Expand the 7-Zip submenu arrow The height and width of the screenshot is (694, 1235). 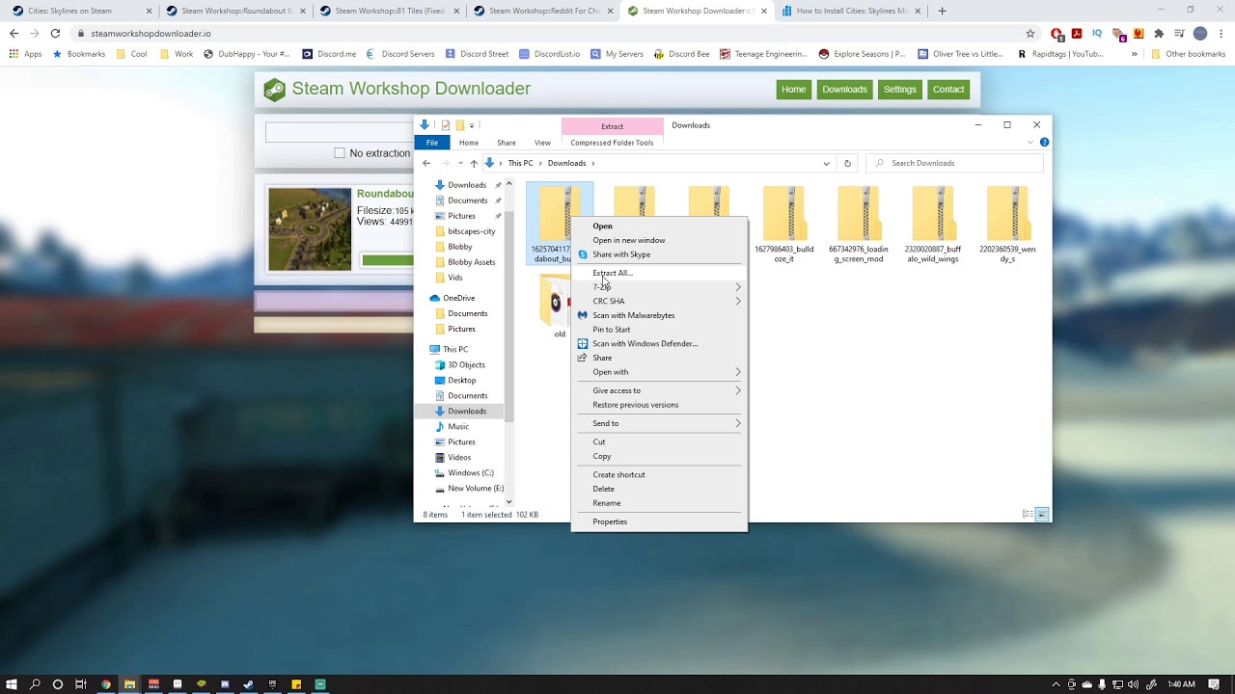click(738, 287)
